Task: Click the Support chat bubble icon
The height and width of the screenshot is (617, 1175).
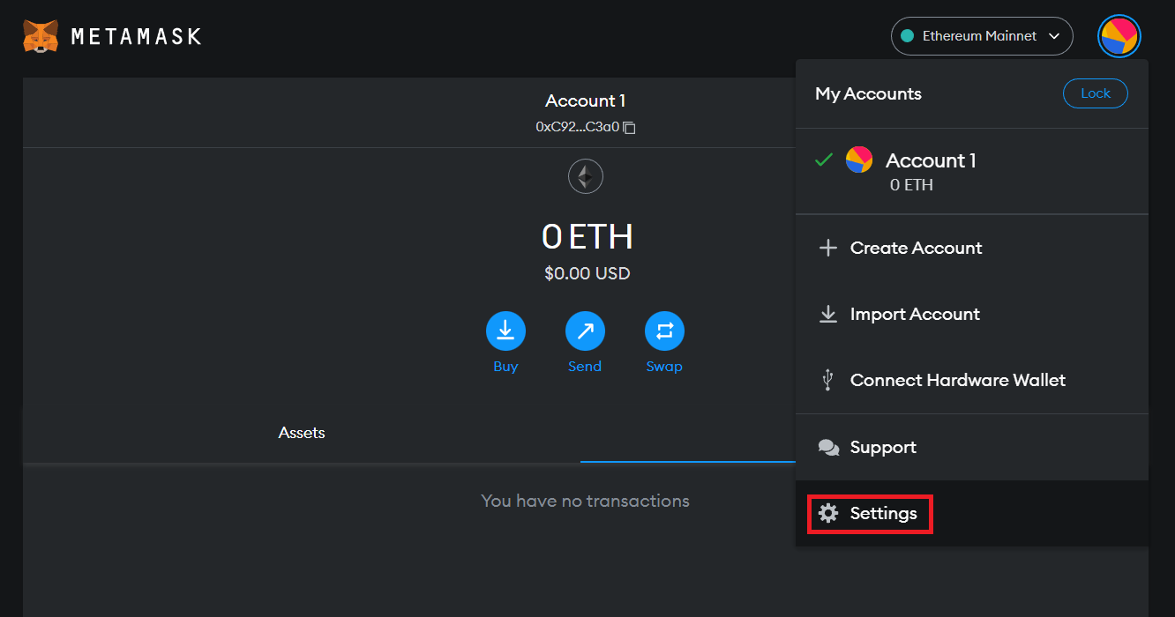Action: click(x=828, y=447)
